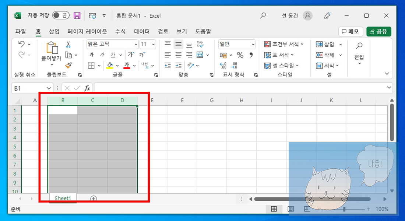The width and height of the screenshot is (405, 221).
Task: Collapse the ribbon with chevron
Action: 387,74
